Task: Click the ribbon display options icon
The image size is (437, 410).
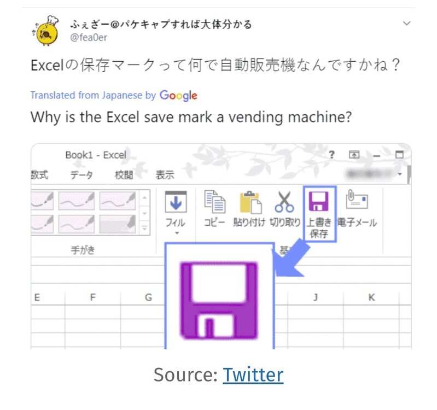Action: (354, 154)
